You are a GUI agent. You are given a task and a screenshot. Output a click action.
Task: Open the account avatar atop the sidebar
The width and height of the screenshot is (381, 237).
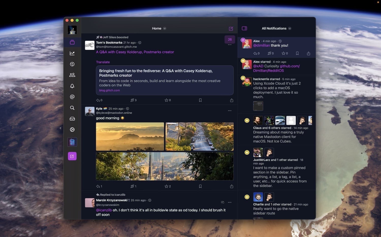72,30
